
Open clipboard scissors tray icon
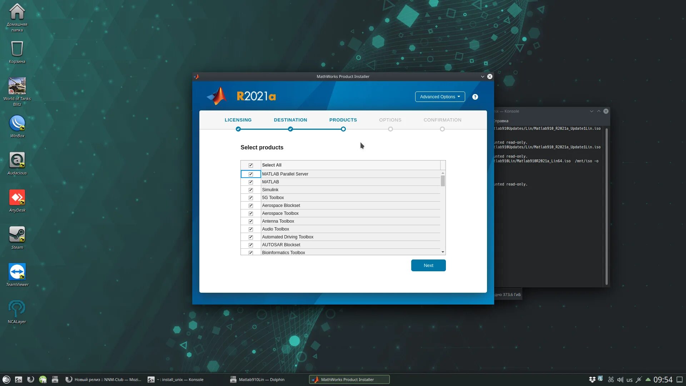[x=611, y=380]
